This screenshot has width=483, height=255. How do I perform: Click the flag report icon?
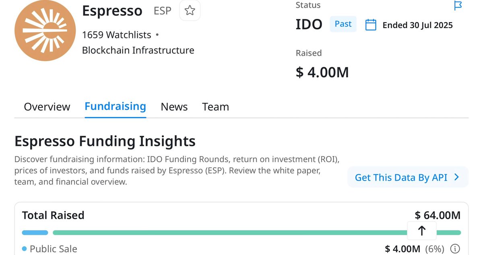pyautogui.click(x=458, y=6)
